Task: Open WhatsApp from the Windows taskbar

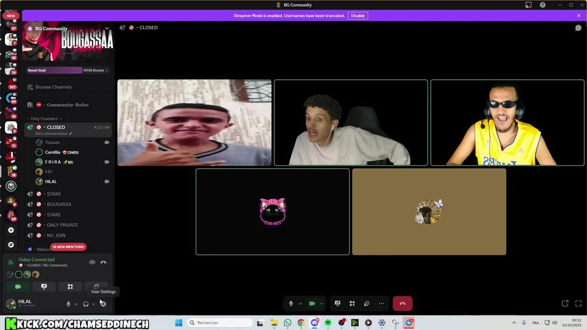Action: click(288, 323)
